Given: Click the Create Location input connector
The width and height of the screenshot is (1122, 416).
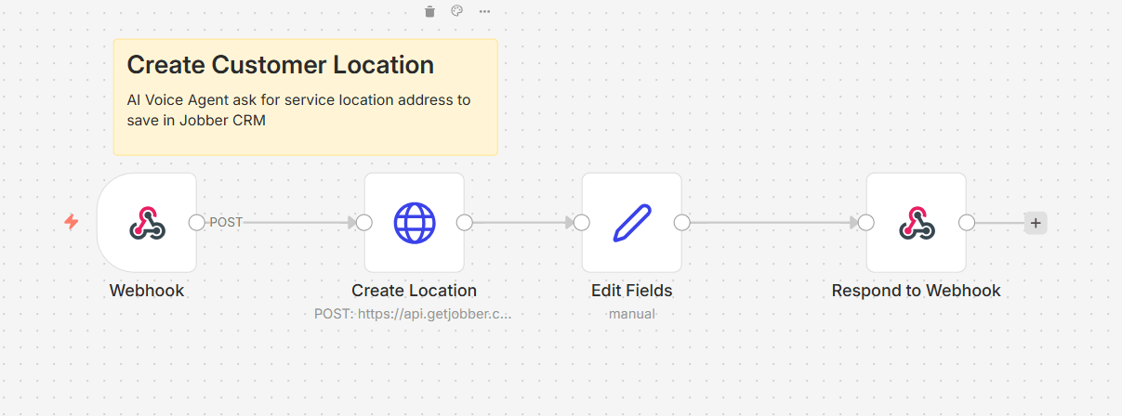Looking at the screenshot, I should (364, 223).
